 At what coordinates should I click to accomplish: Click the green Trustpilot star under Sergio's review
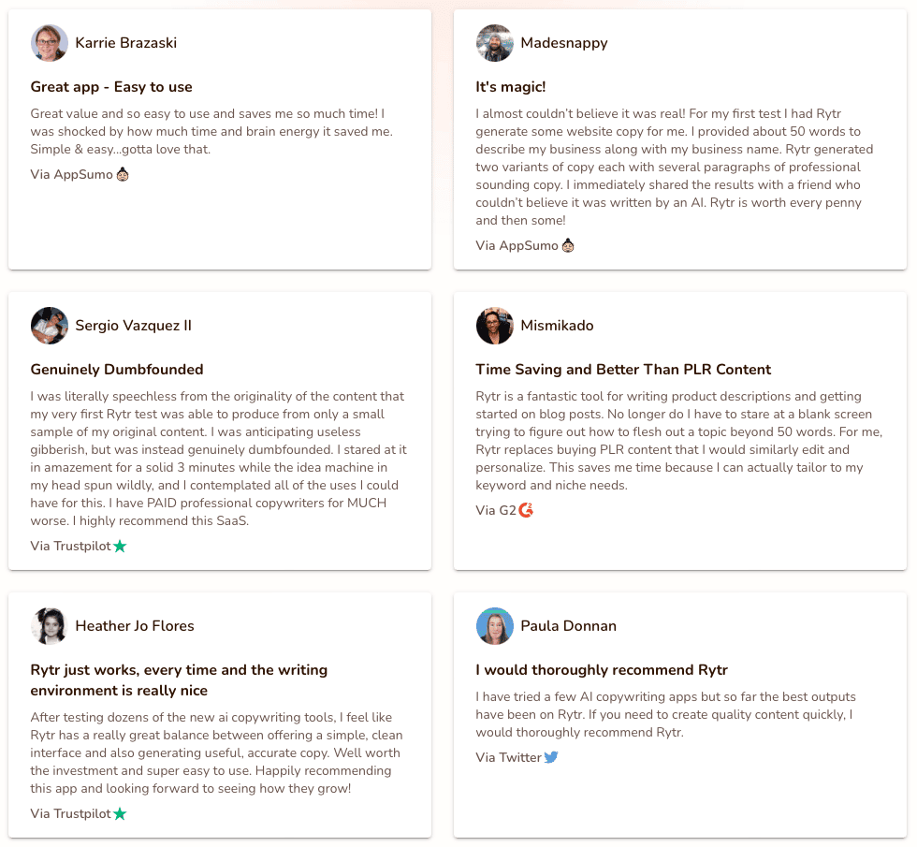point(120,547)
